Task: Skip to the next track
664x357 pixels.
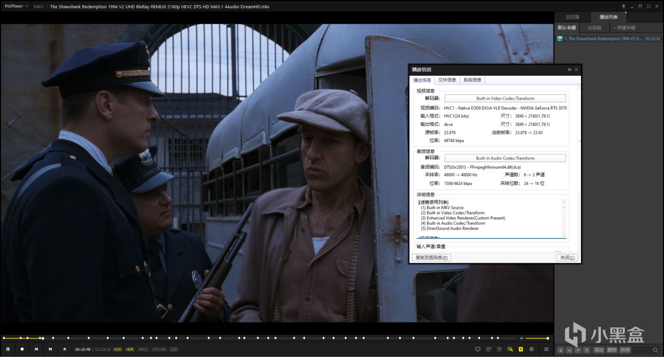Action: pos(50,349)
